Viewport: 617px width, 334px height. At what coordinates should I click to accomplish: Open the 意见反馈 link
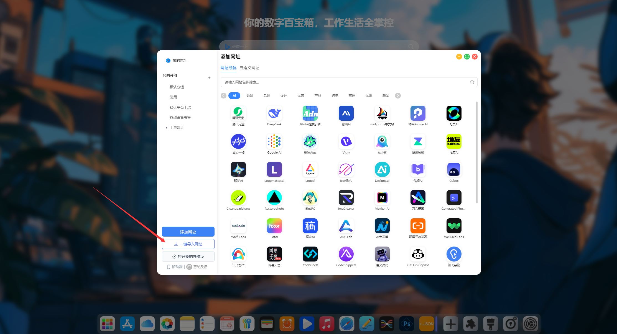(197, 267)
